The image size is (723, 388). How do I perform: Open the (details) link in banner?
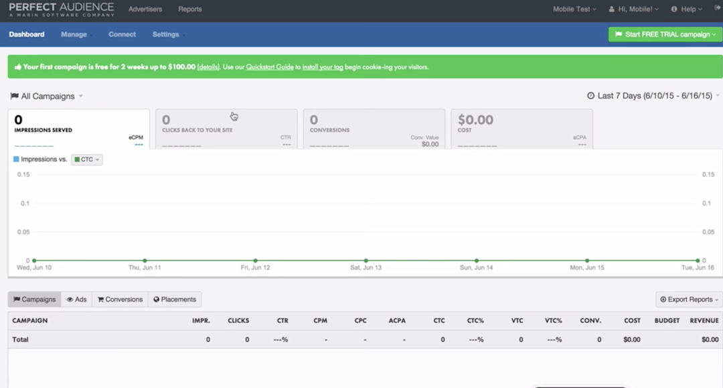coord(208,67)
